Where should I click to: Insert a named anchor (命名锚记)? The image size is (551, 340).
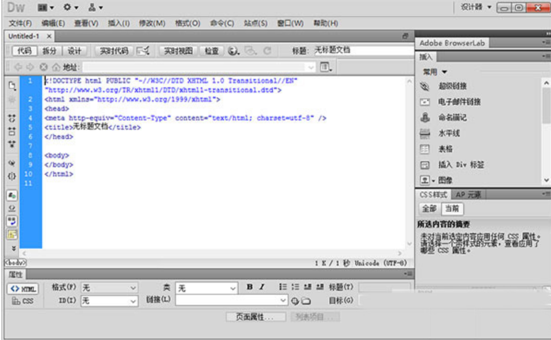pyautogui.click(x=425, y=118)
